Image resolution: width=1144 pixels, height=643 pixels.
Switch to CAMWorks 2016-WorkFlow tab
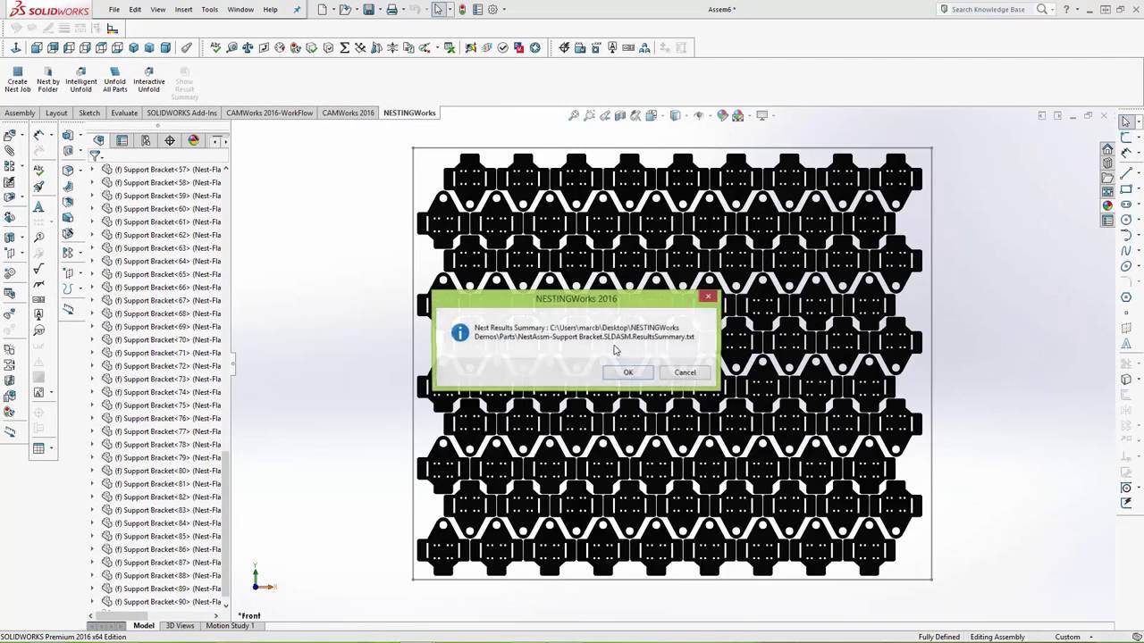tap(270, 113)
